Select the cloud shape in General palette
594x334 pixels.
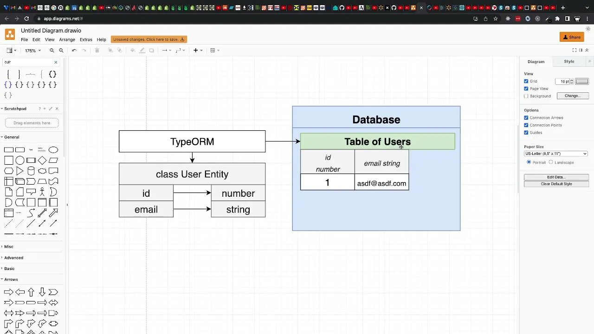[42, 171]
